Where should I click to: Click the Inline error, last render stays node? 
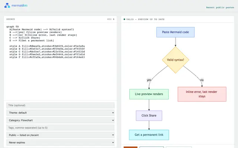[x=202, y=94]
